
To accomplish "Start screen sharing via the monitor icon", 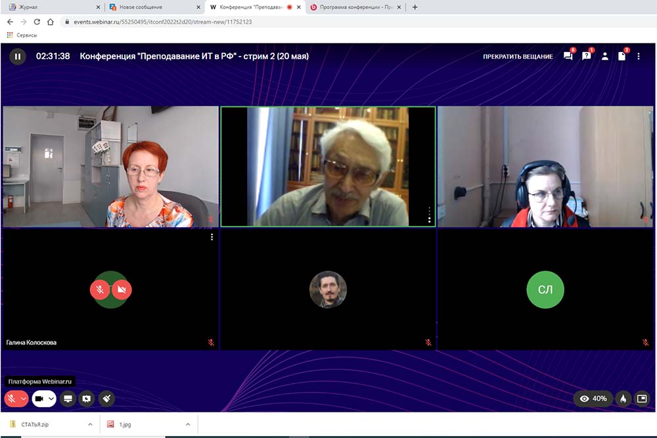I will (x=68, y=399).
